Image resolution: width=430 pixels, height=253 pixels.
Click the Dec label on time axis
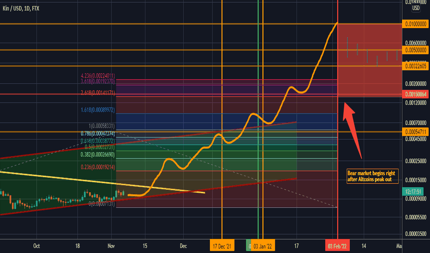click(184, 246)
